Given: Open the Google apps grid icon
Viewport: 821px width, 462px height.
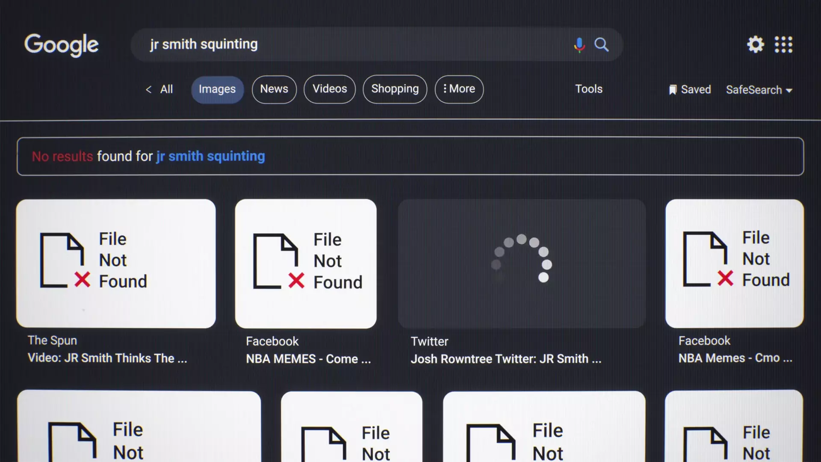Looking at the screenshot, I should click(x=783, y=44).
